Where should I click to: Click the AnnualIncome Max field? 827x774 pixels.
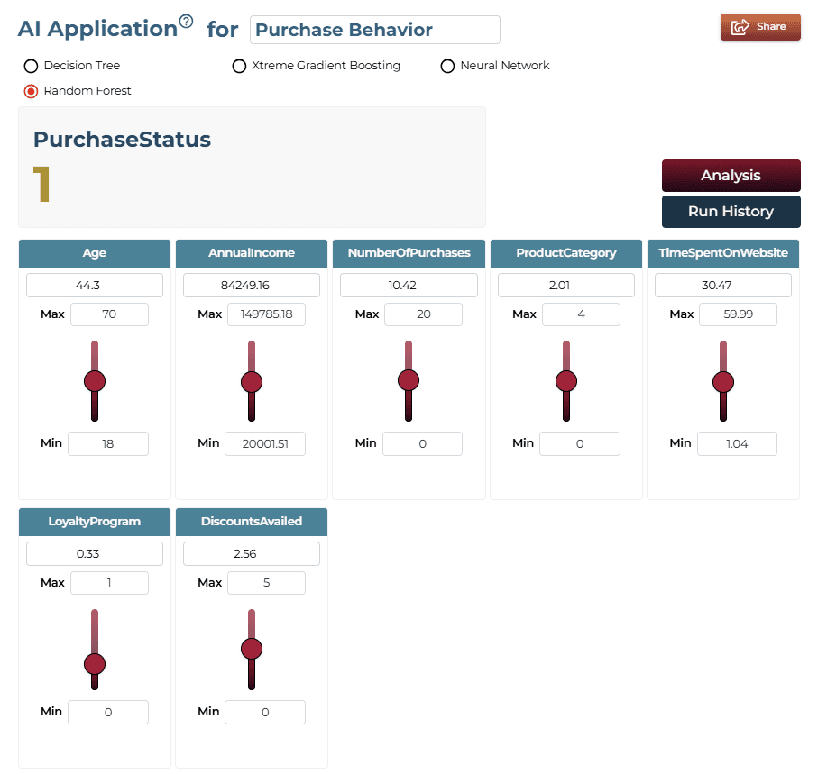[266, 314]
